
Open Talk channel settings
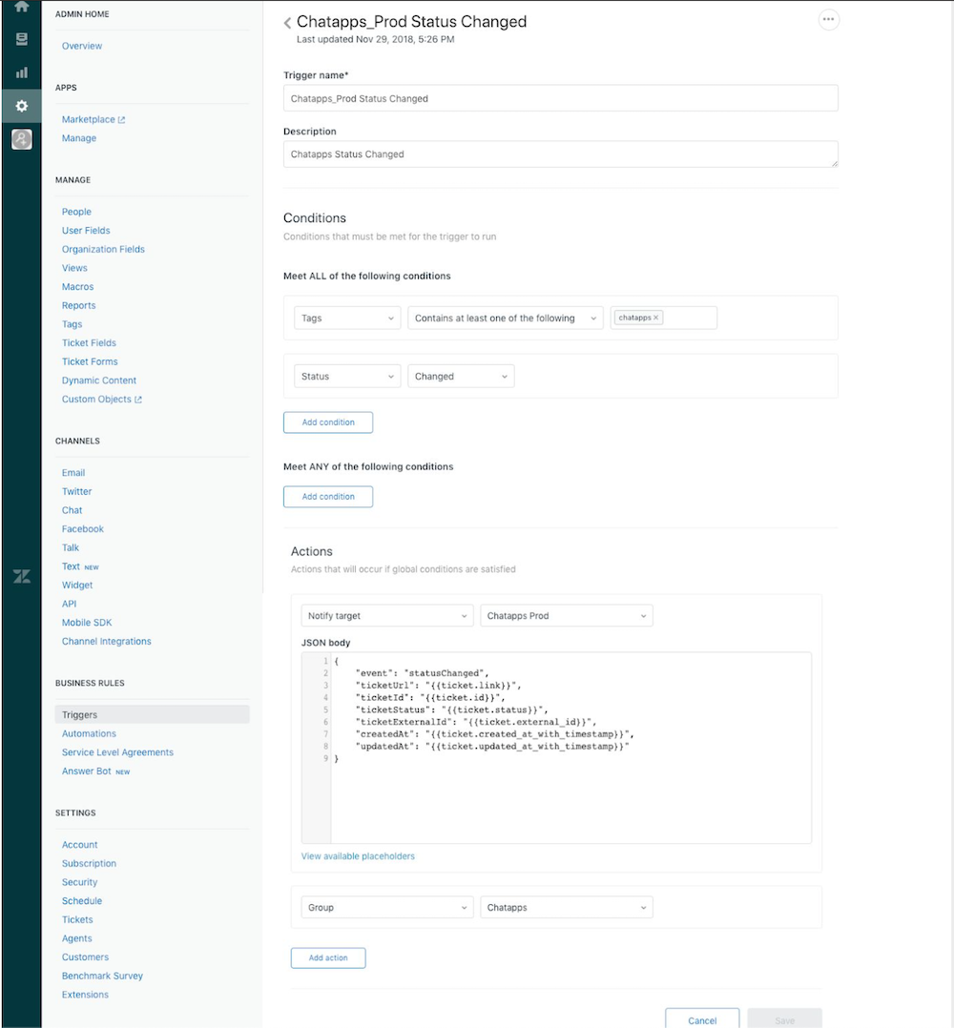[71, 548]
